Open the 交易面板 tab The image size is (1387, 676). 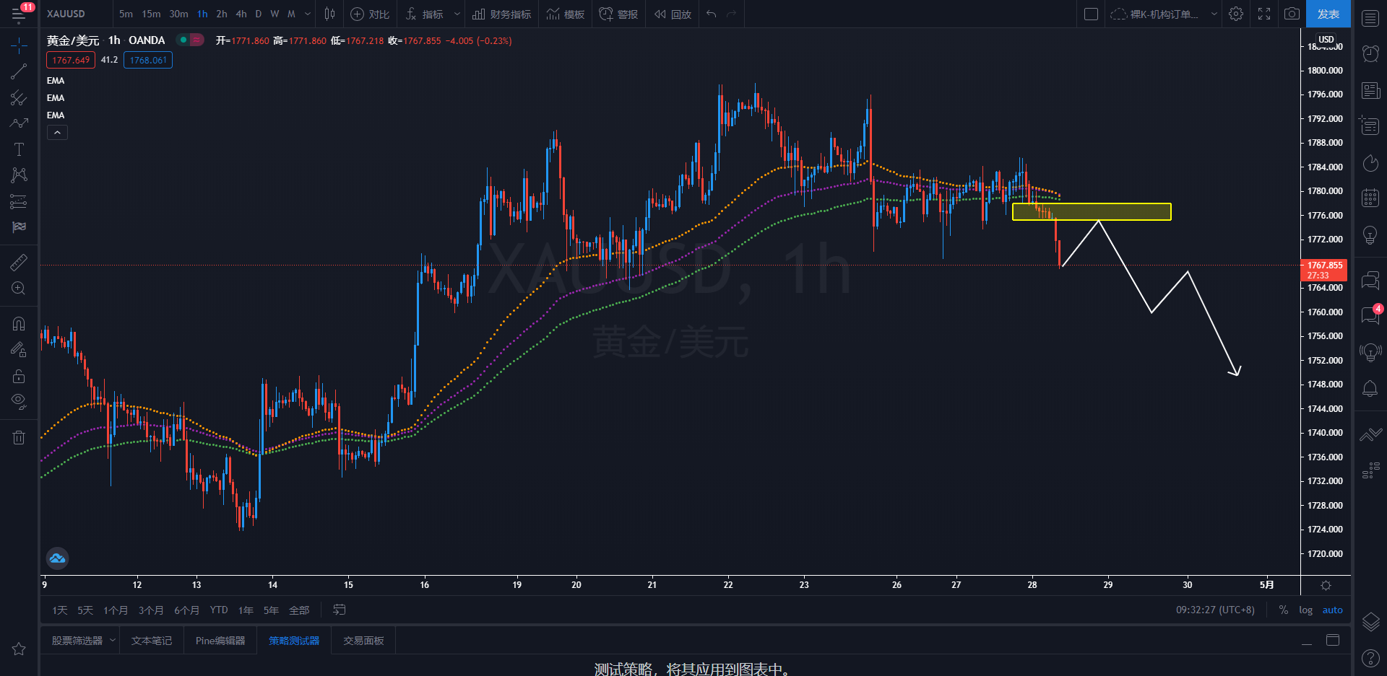click(363, 641)
